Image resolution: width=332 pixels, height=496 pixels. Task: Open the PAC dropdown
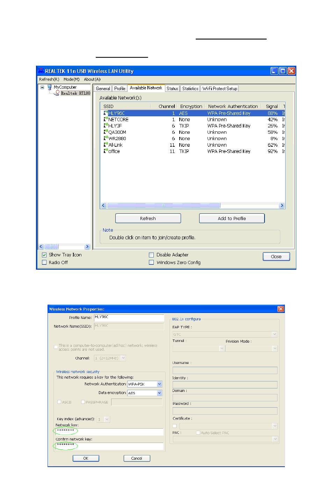point(275,439)
